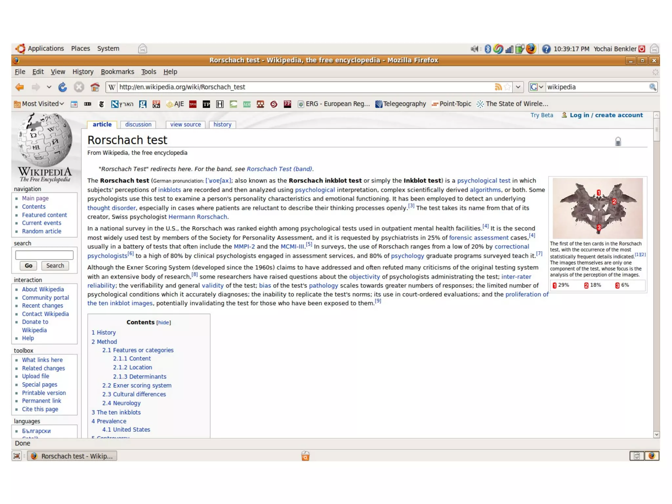Open the volume speaker icon in the system tray
Viewport: 672px width, 504px height.
[x=474, y=49]
